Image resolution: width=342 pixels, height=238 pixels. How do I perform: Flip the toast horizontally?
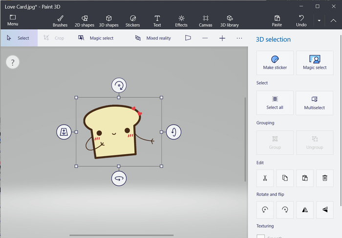(305, 210)
